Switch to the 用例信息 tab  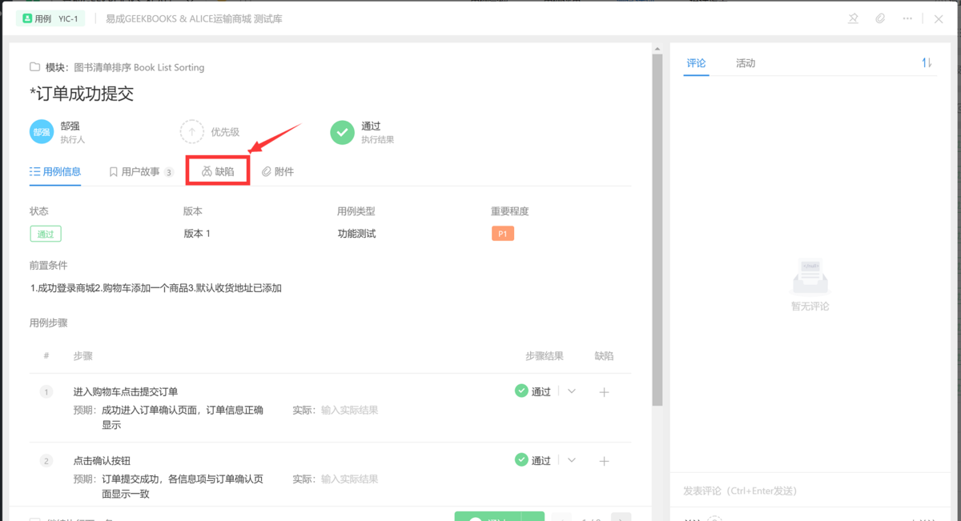pos(55,171)
